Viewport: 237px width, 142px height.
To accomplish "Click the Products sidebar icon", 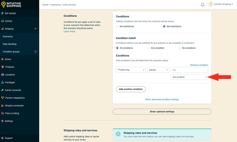I will point(2,67).
